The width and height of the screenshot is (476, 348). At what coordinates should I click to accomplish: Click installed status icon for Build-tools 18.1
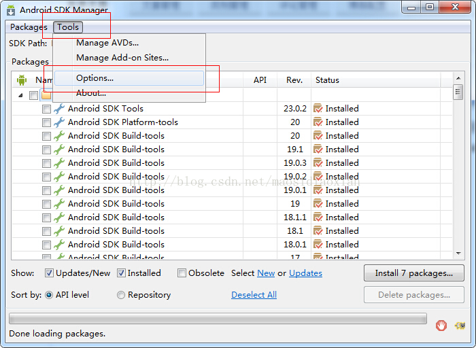click(318, 231)
